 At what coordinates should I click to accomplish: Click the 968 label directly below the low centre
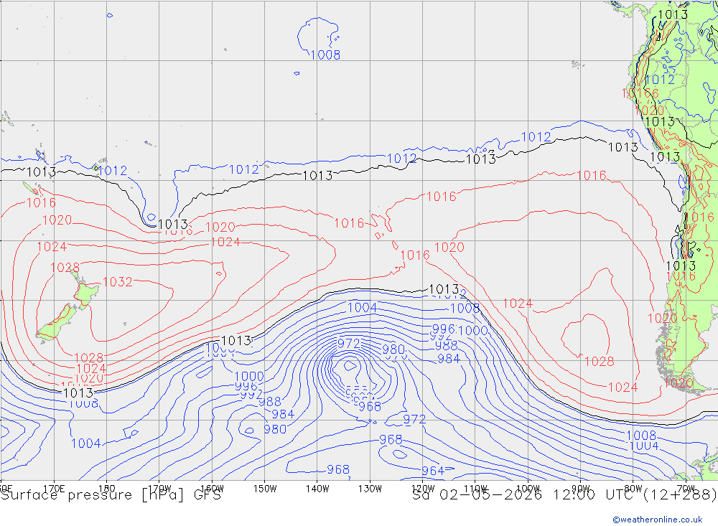point(370,406)
